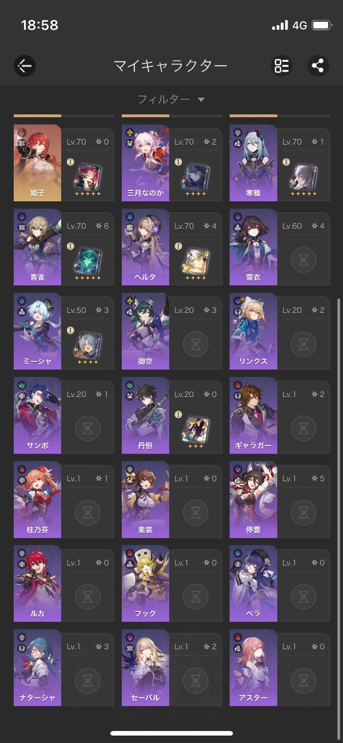Open the share icon
The image size is (343, 743).
(318, 66)
